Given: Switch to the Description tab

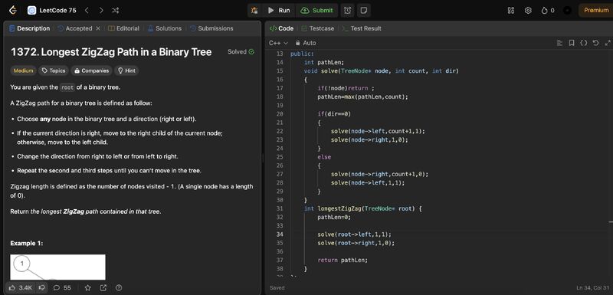Looking at the screenshot, I should [30, 28].
